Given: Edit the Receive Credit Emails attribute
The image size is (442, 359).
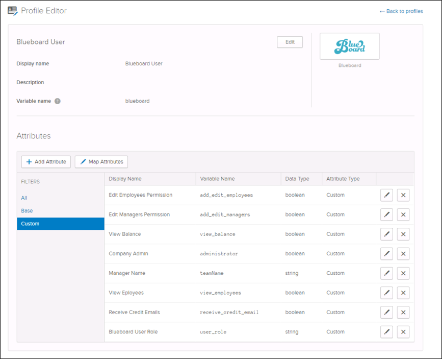Looking at the screenshot, I should point(386,313).
